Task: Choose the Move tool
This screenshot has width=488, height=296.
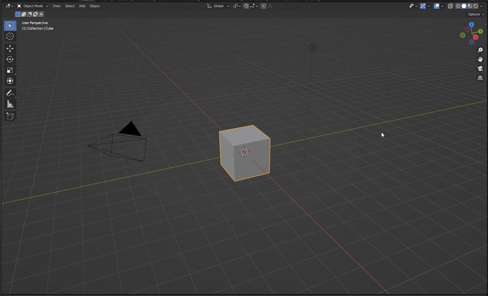Action: point(10,48)
